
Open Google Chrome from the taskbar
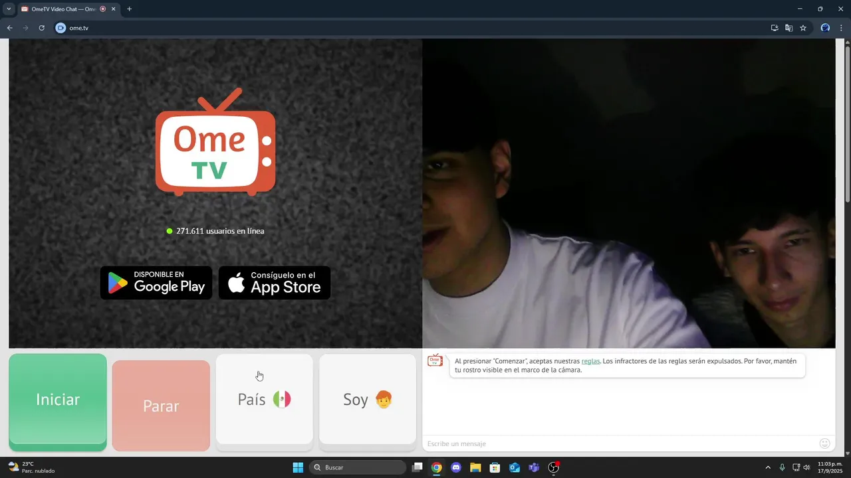[x=436, y=467]
